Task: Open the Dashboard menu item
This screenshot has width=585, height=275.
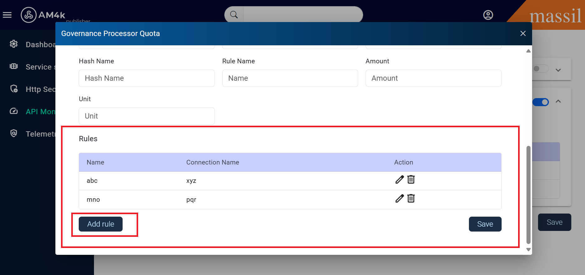Action: click(x=40, y=45)
